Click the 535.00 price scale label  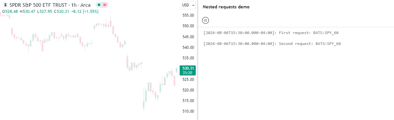coord(188,58)
